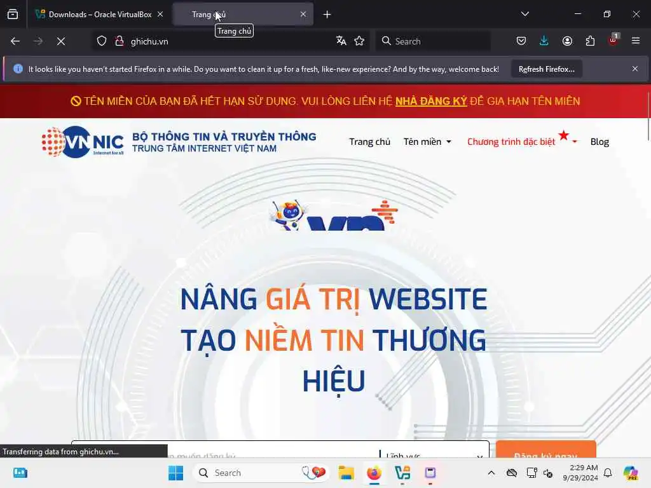Switch to Downloads – Oracle VirtualBox tab
Screen dimensions: 651x488
point(100,15)
